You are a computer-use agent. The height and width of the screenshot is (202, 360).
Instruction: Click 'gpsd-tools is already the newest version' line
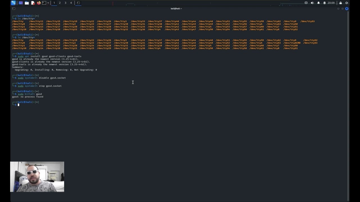coord(49,65)
